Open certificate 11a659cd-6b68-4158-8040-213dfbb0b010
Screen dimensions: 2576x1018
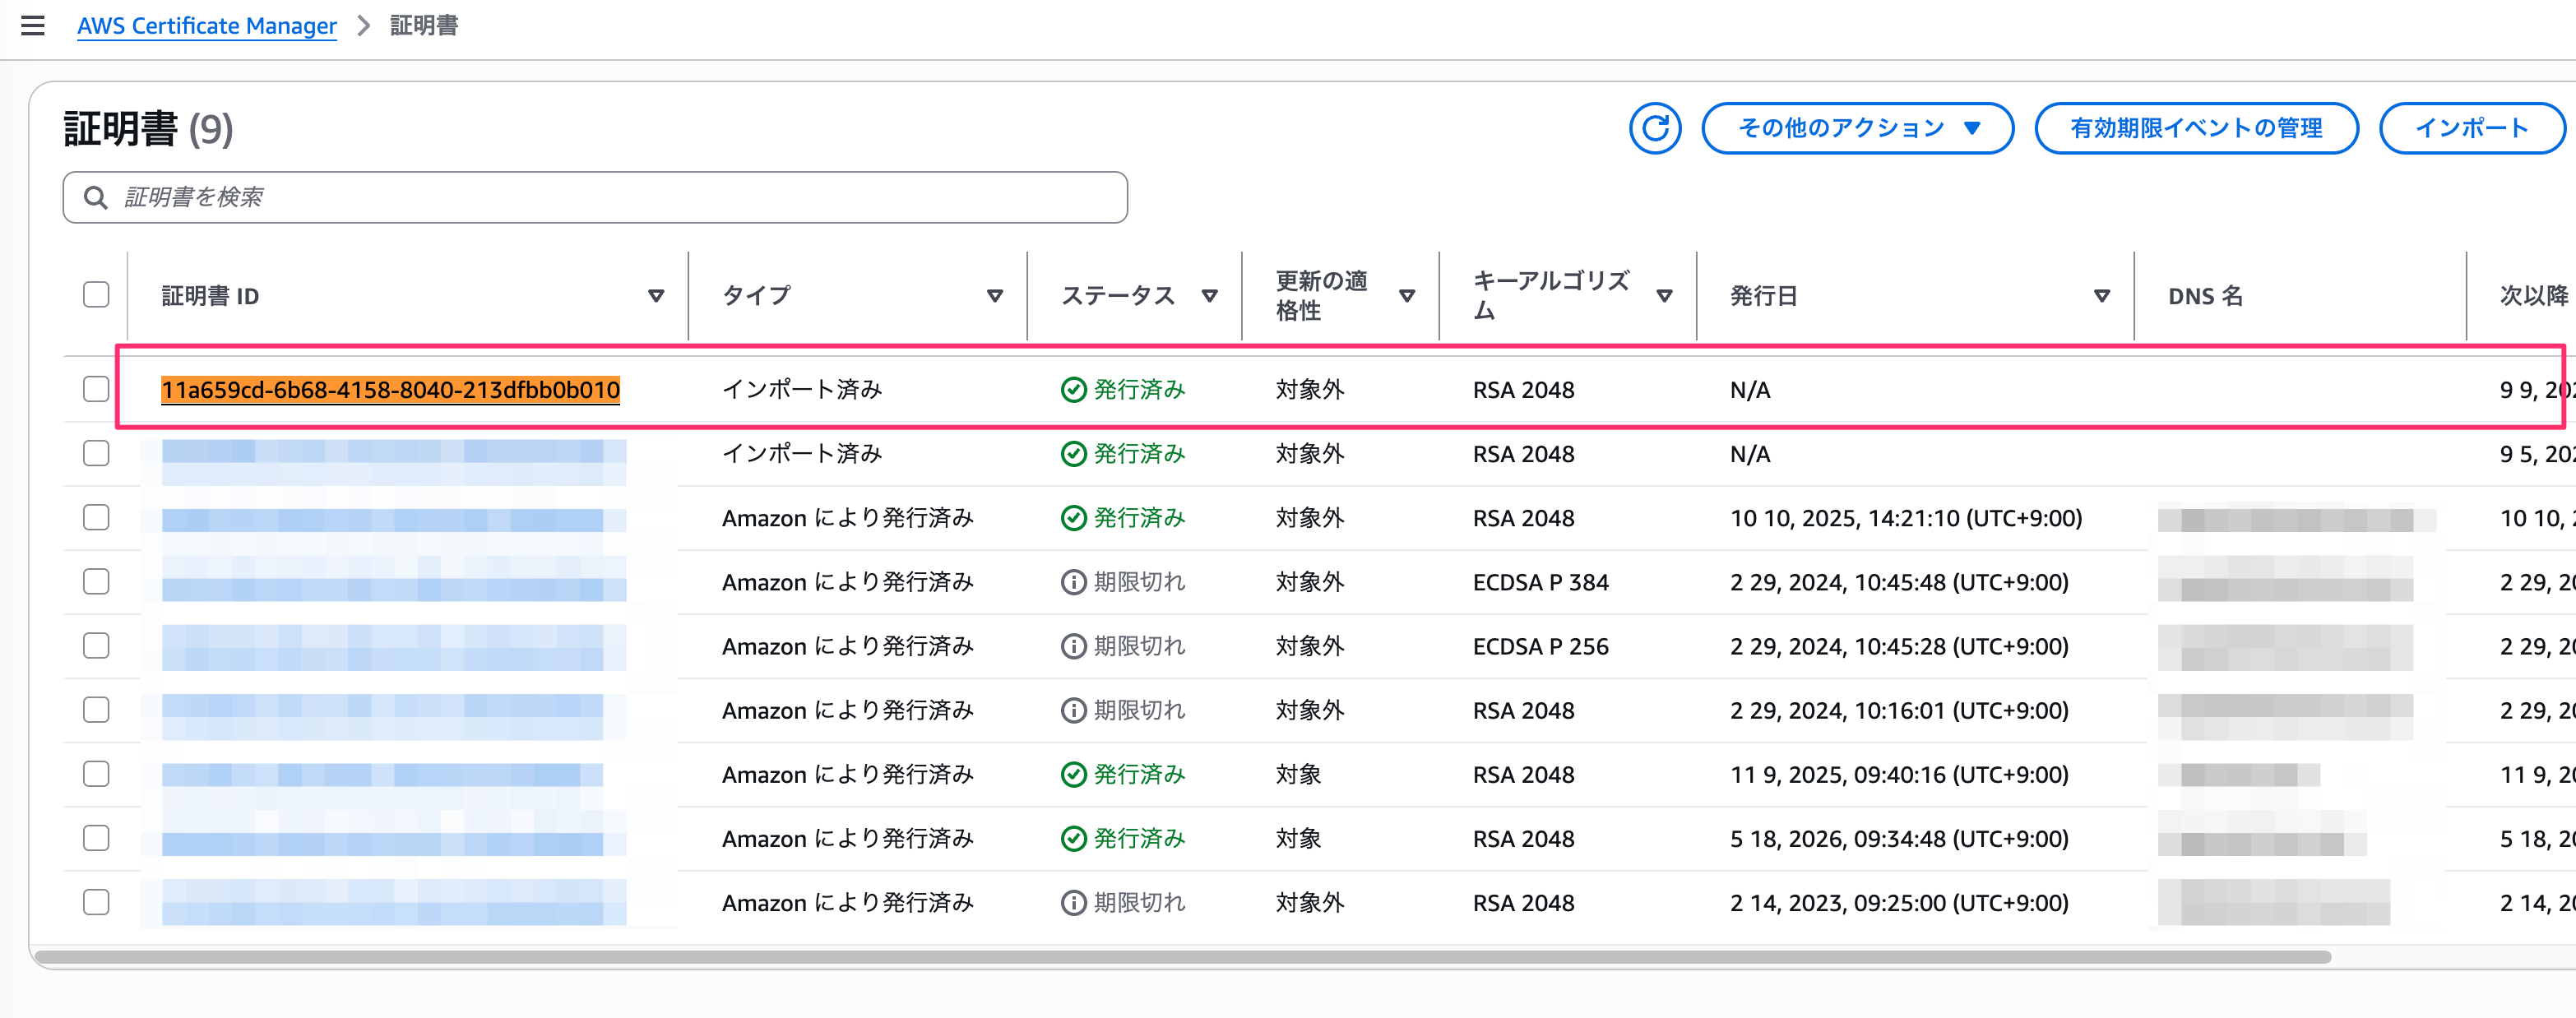[391, 390]
